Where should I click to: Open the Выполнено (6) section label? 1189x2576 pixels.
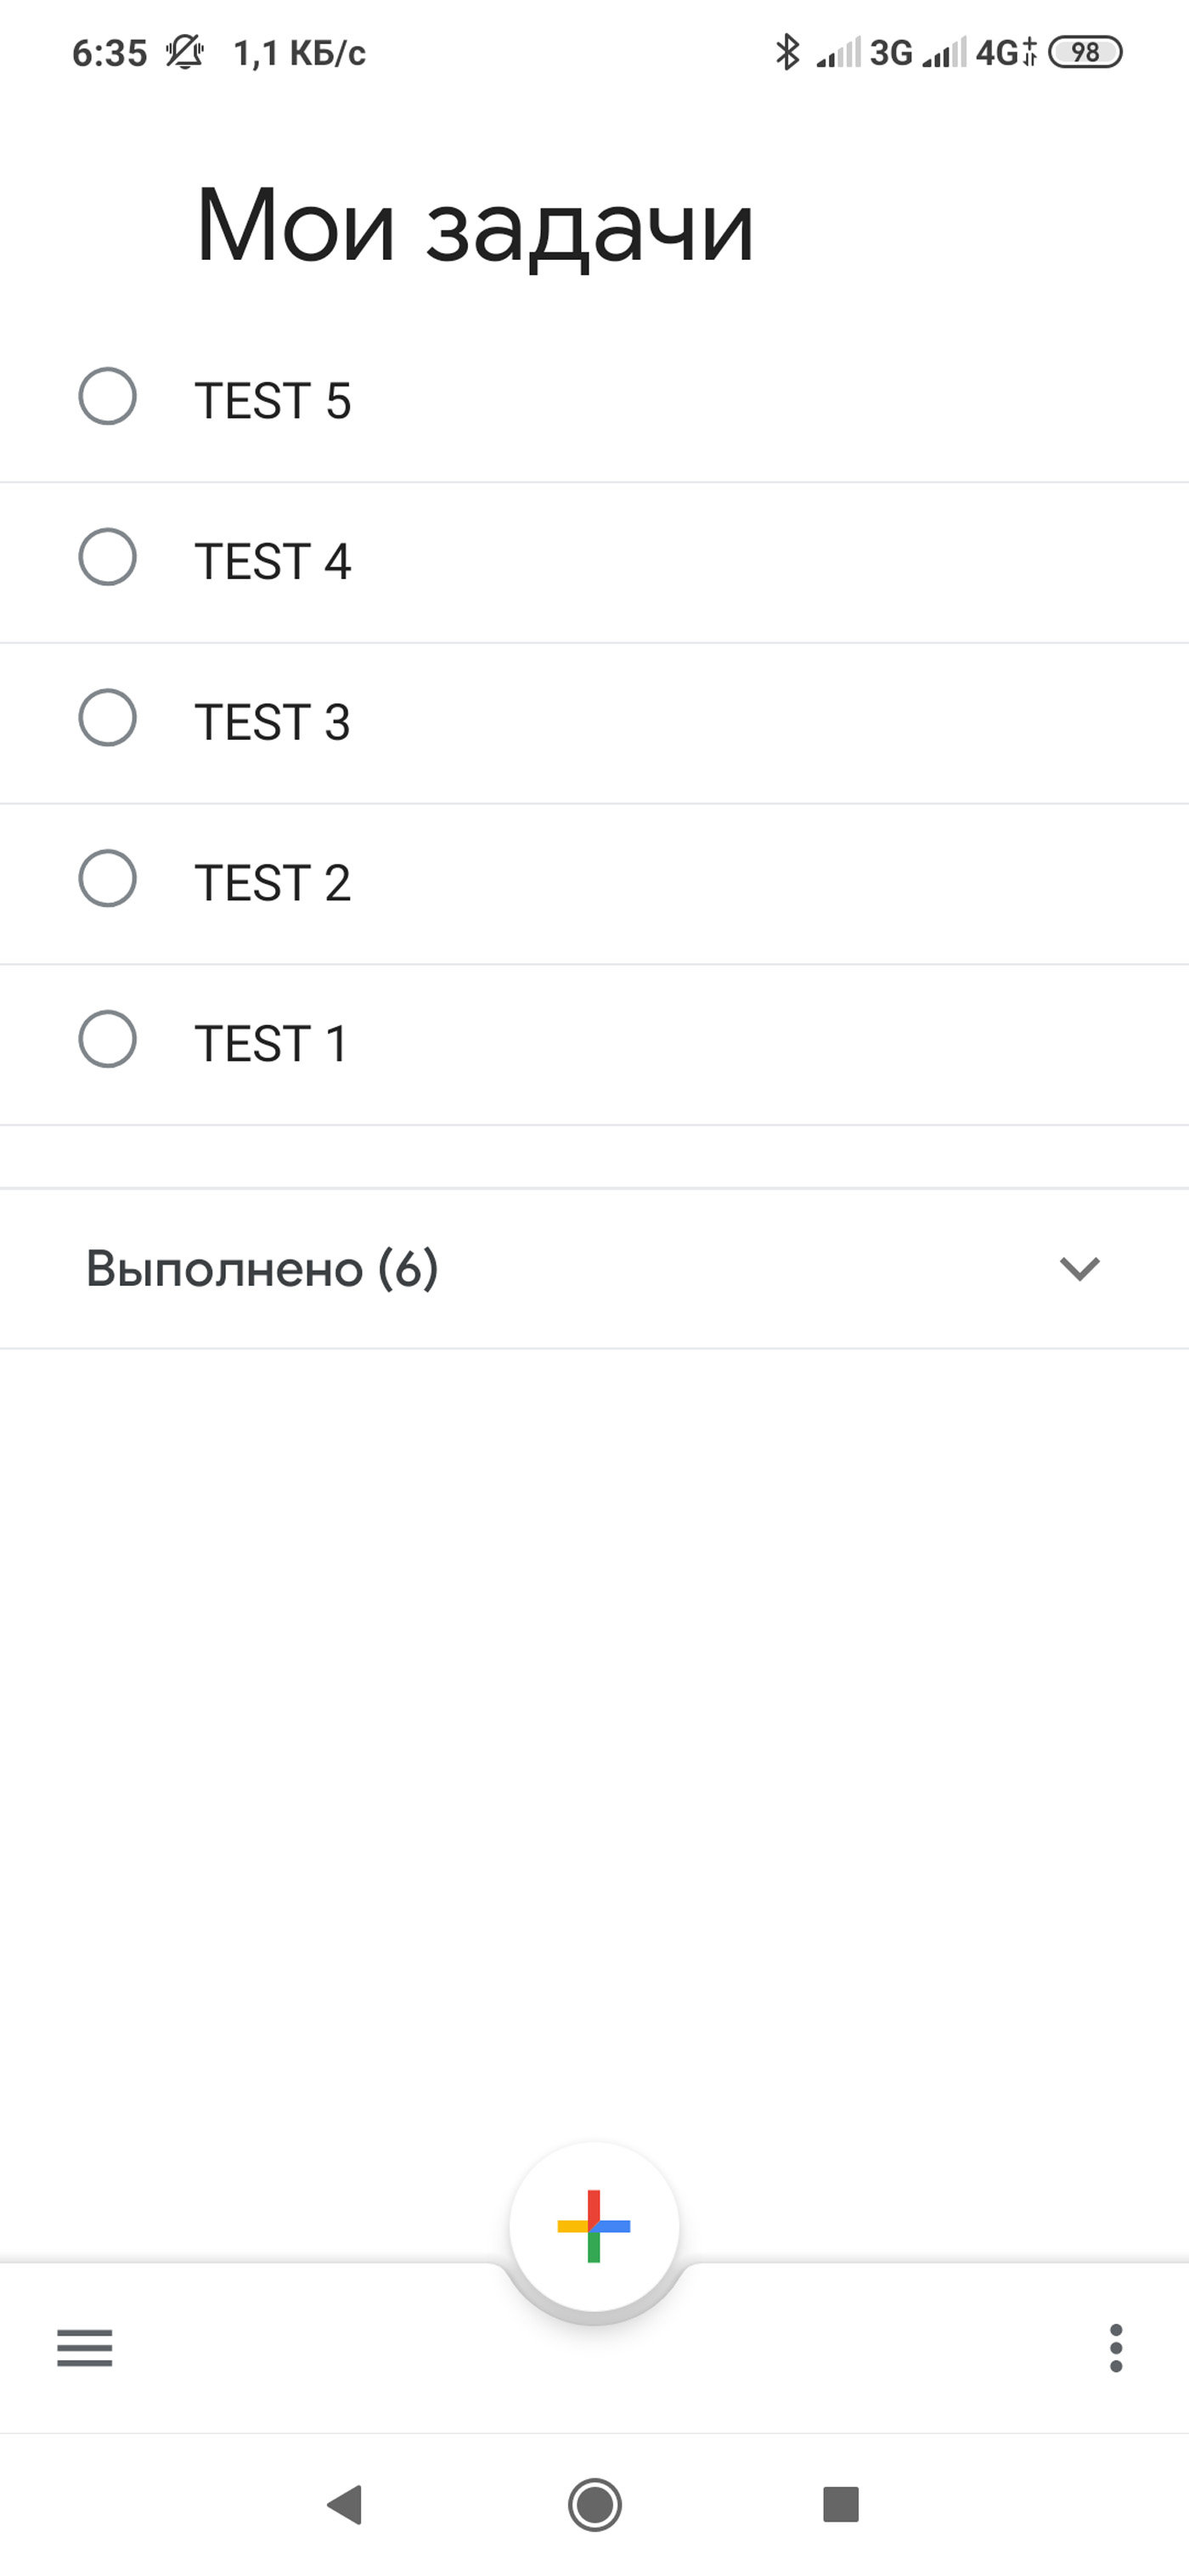(262, 1268)
